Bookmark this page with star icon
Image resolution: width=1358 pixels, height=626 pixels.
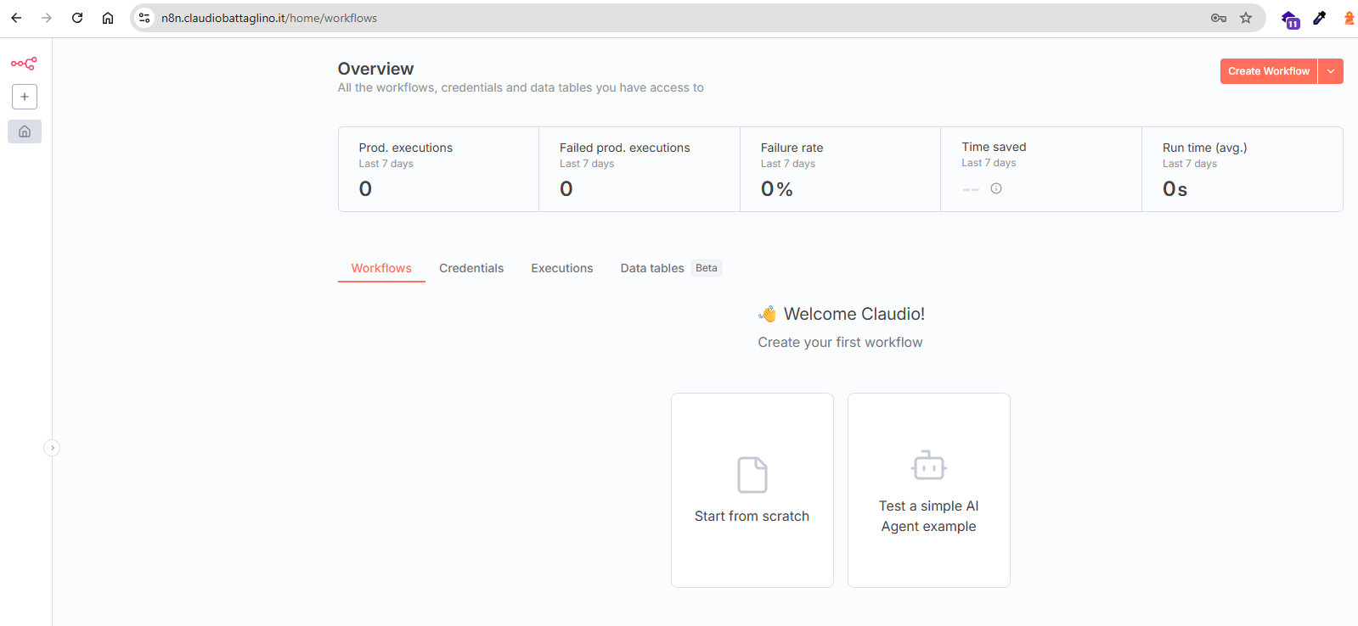[x=1246, y=18]
